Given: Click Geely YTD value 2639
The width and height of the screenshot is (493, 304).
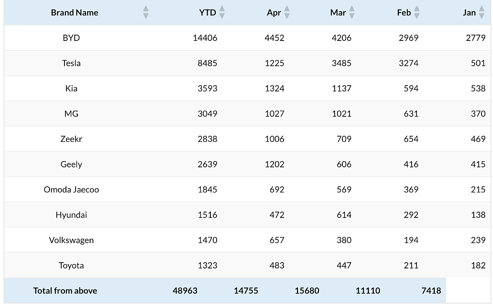Looking at the screenshot, I should coord(208,164).
